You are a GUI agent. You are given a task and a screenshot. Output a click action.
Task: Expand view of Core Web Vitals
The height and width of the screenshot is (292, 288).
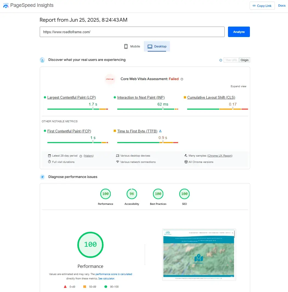[x=238, y=86]
